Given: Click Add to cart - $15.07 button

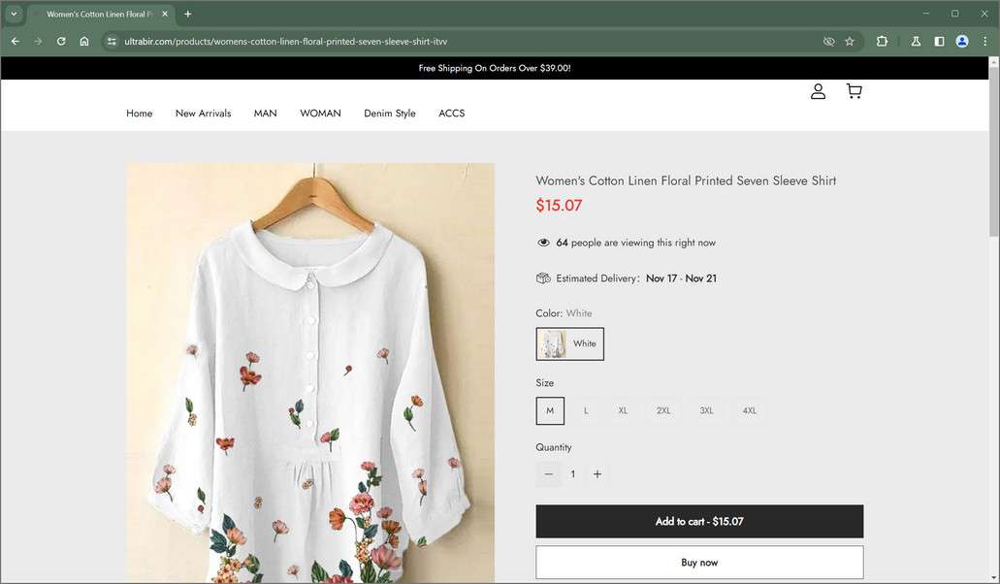Looking at the screenshot, I should pyautogui.click(x=699, y=521).
